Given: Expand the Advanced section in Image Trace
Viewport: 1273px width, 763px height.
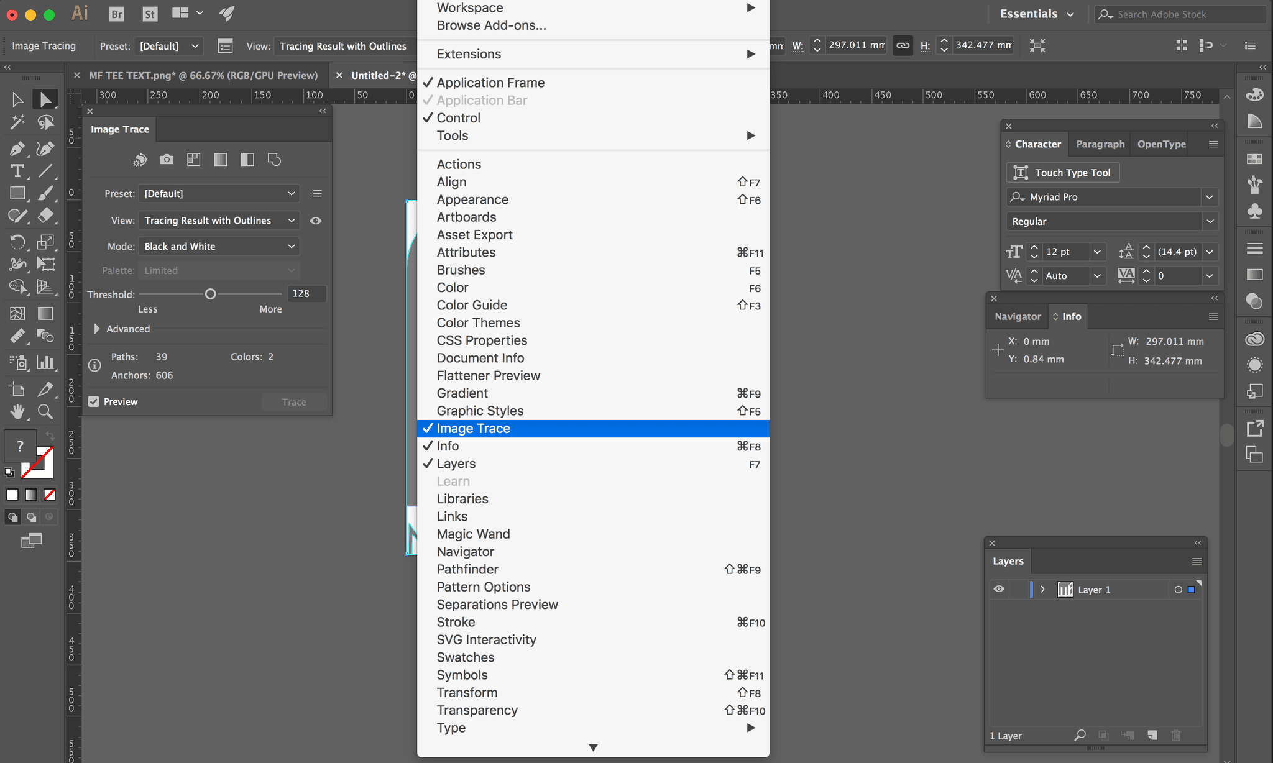Looking at the screenshot, I should click(97, 329).
